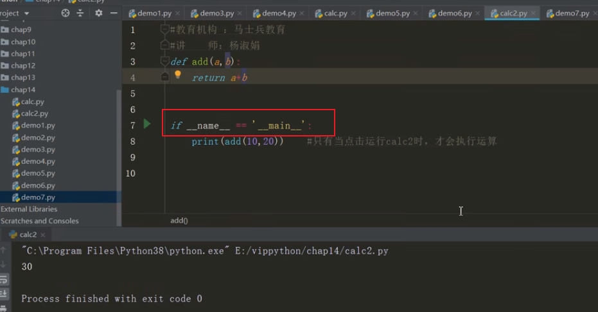Close the demo3.py tab
Image resolution: width=598 pixels, height=312 pixels.
pyautogui.click(x=240, y=13)
